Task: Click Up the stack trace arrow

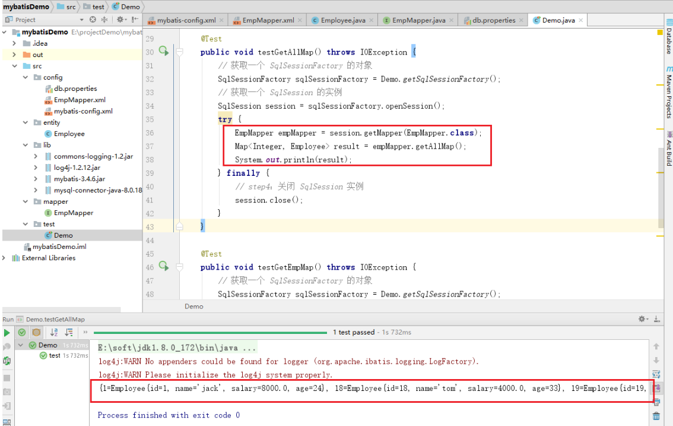Action: coord(656,346)
